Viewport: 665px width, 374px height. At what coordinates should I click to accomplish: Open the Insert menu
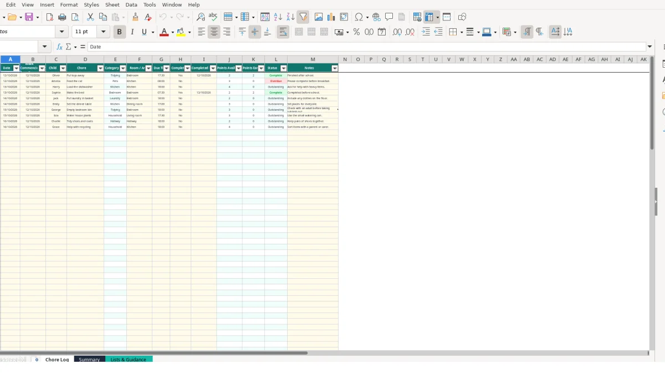47,4
